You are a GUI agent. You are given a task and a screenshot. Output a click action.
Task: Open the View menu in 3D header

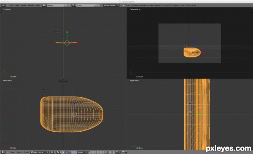click(12, 152)
